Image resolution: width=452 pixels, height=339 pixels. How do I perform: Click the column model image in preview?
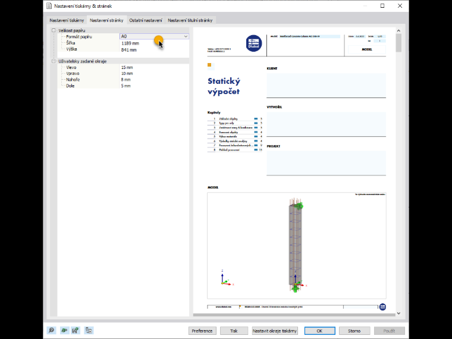[297, 246]
